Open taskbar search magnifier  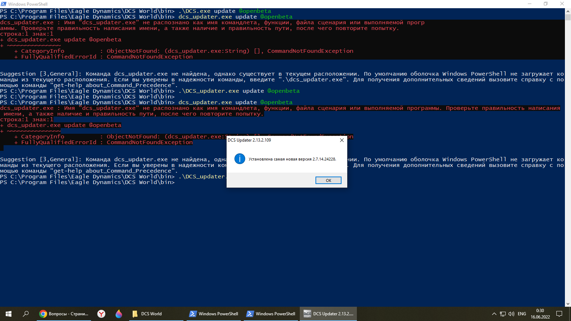pos(26,314)
